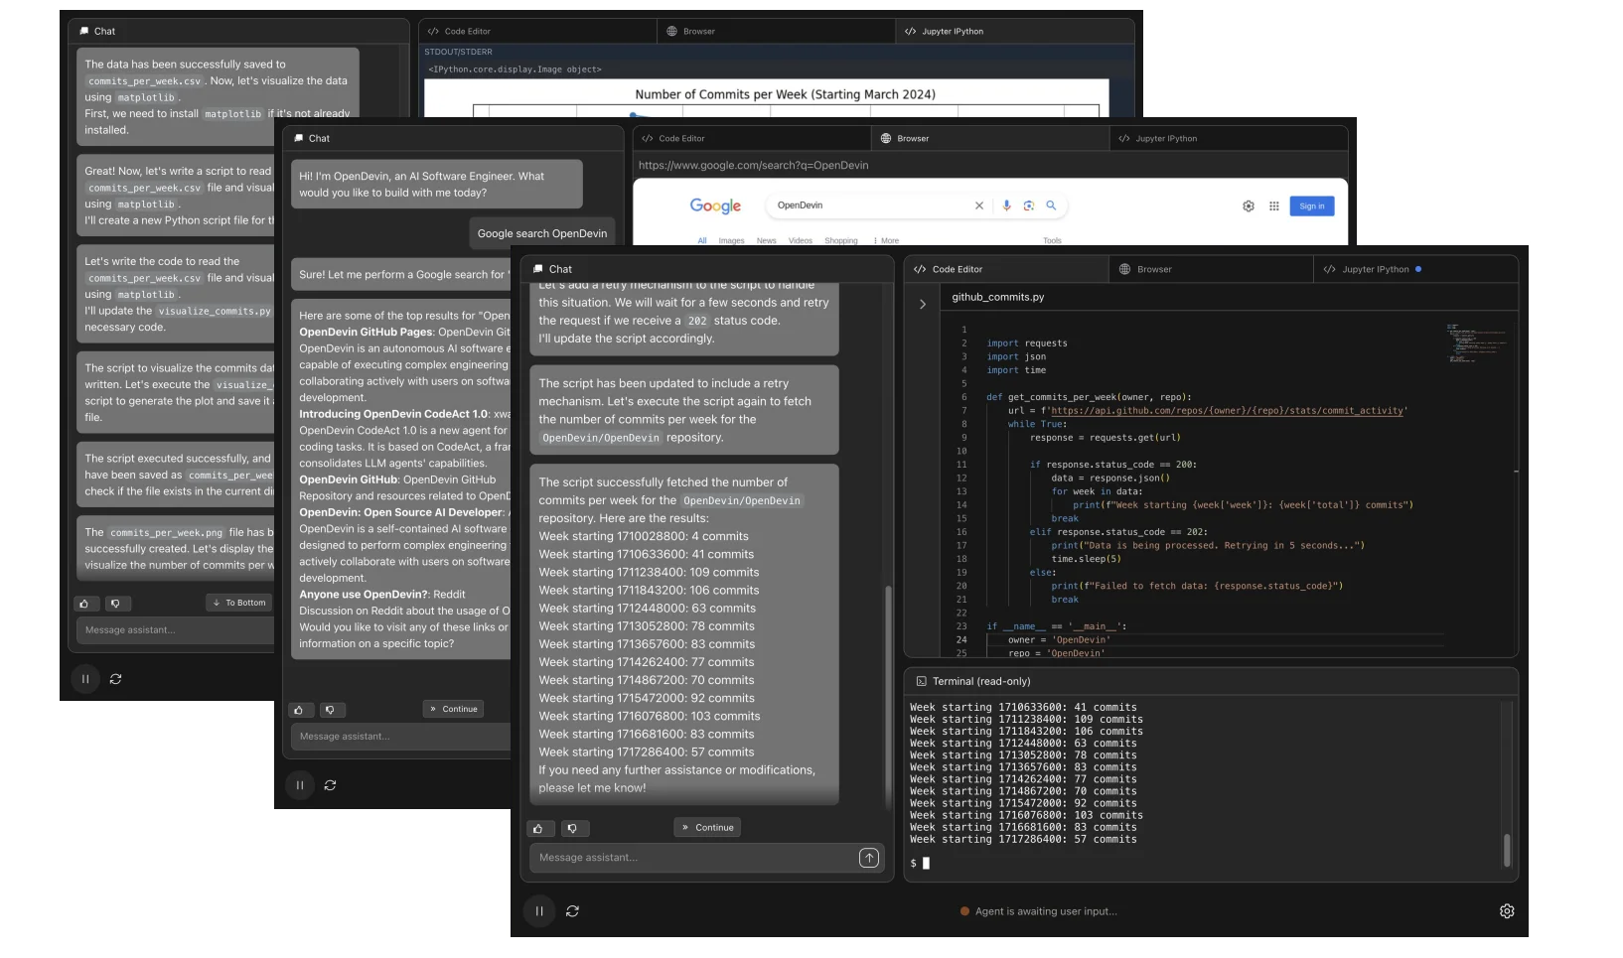Switch to Code Editor tab in back window
The height and width of the screenshot is (958, 1623).
click(537, 32)
